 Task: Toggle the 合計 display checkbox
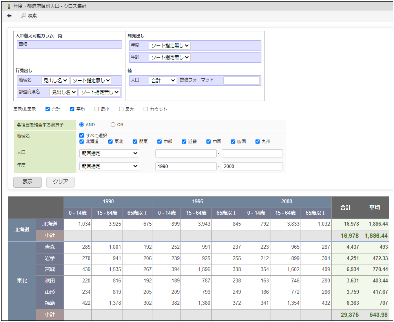[x=47, y=109]
